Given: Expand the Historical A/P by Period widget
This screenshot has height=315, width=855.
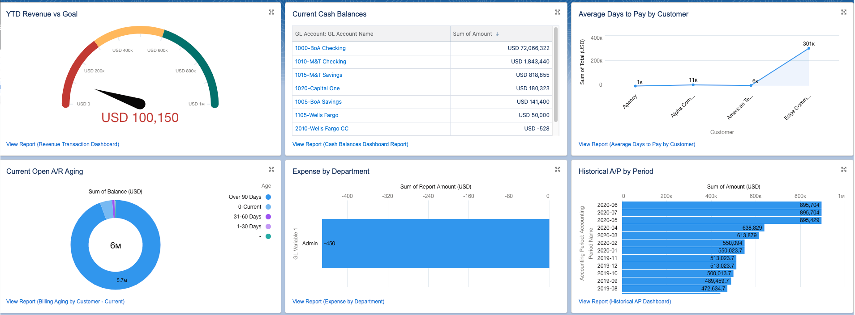Looking at the screenshot, I should click(843, 169).
